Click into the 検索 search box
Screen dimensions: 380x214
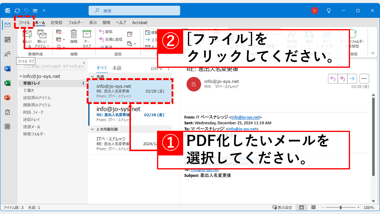click(x=134, y=10)
